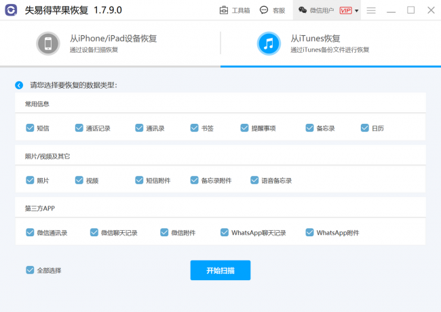Toggle the 语音备忘录 checkbox

(x=254, y=180)
